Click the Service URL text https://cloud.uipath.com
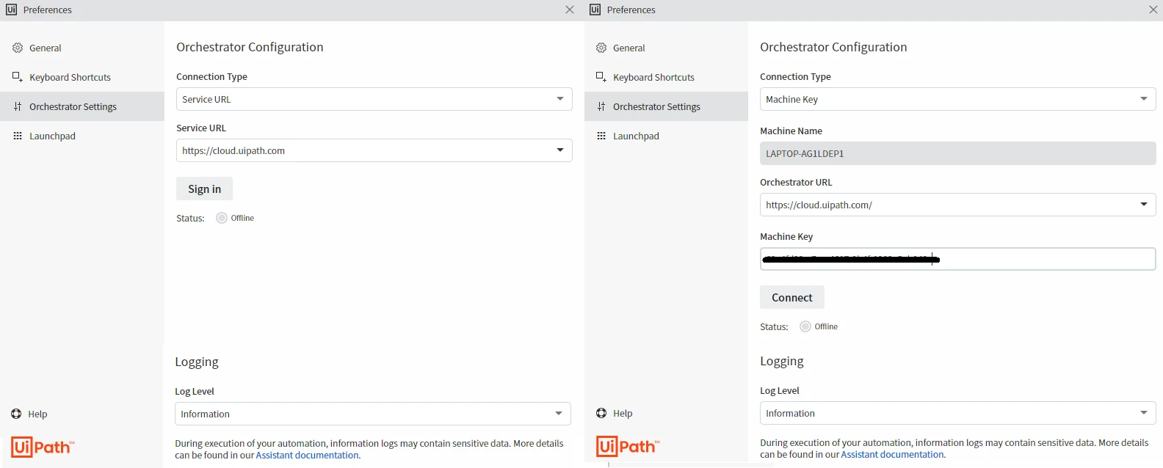 [233, 150]
